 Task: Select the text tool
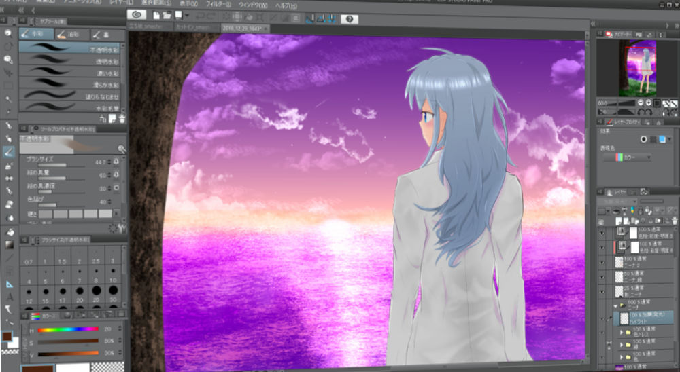[x=9, y=296]
